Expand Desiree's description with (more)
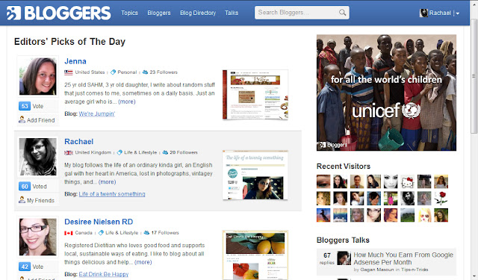The width and height of the screenshot is (478, 280). click(143, 262)
